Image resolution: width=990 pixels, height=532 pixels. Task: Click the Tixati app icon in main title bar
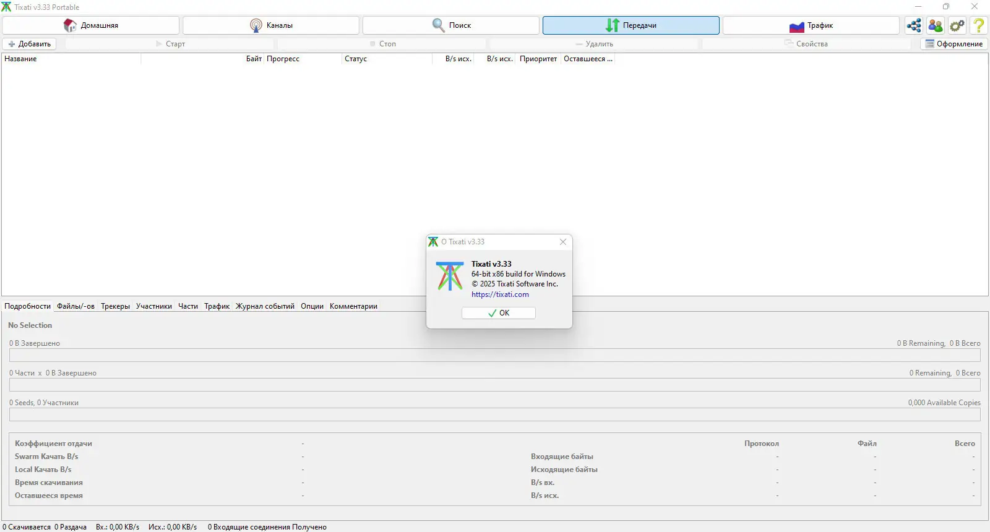click(x=6, y=7)
